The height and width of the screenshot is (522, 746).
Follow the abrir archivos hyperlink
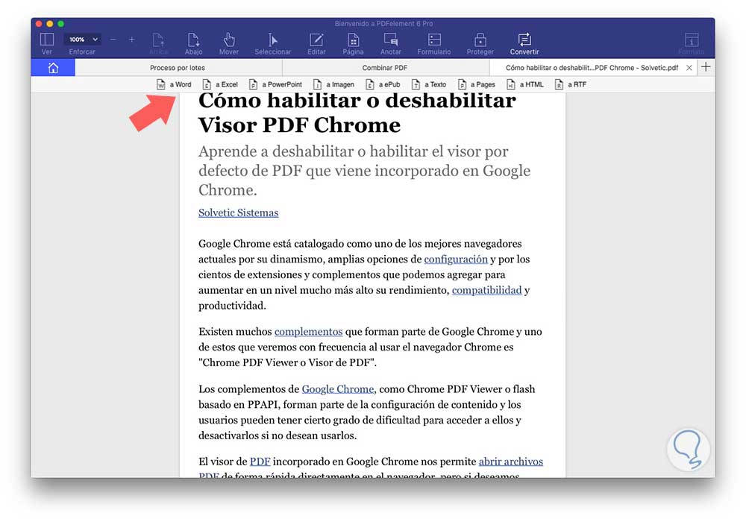click(510, 461)
